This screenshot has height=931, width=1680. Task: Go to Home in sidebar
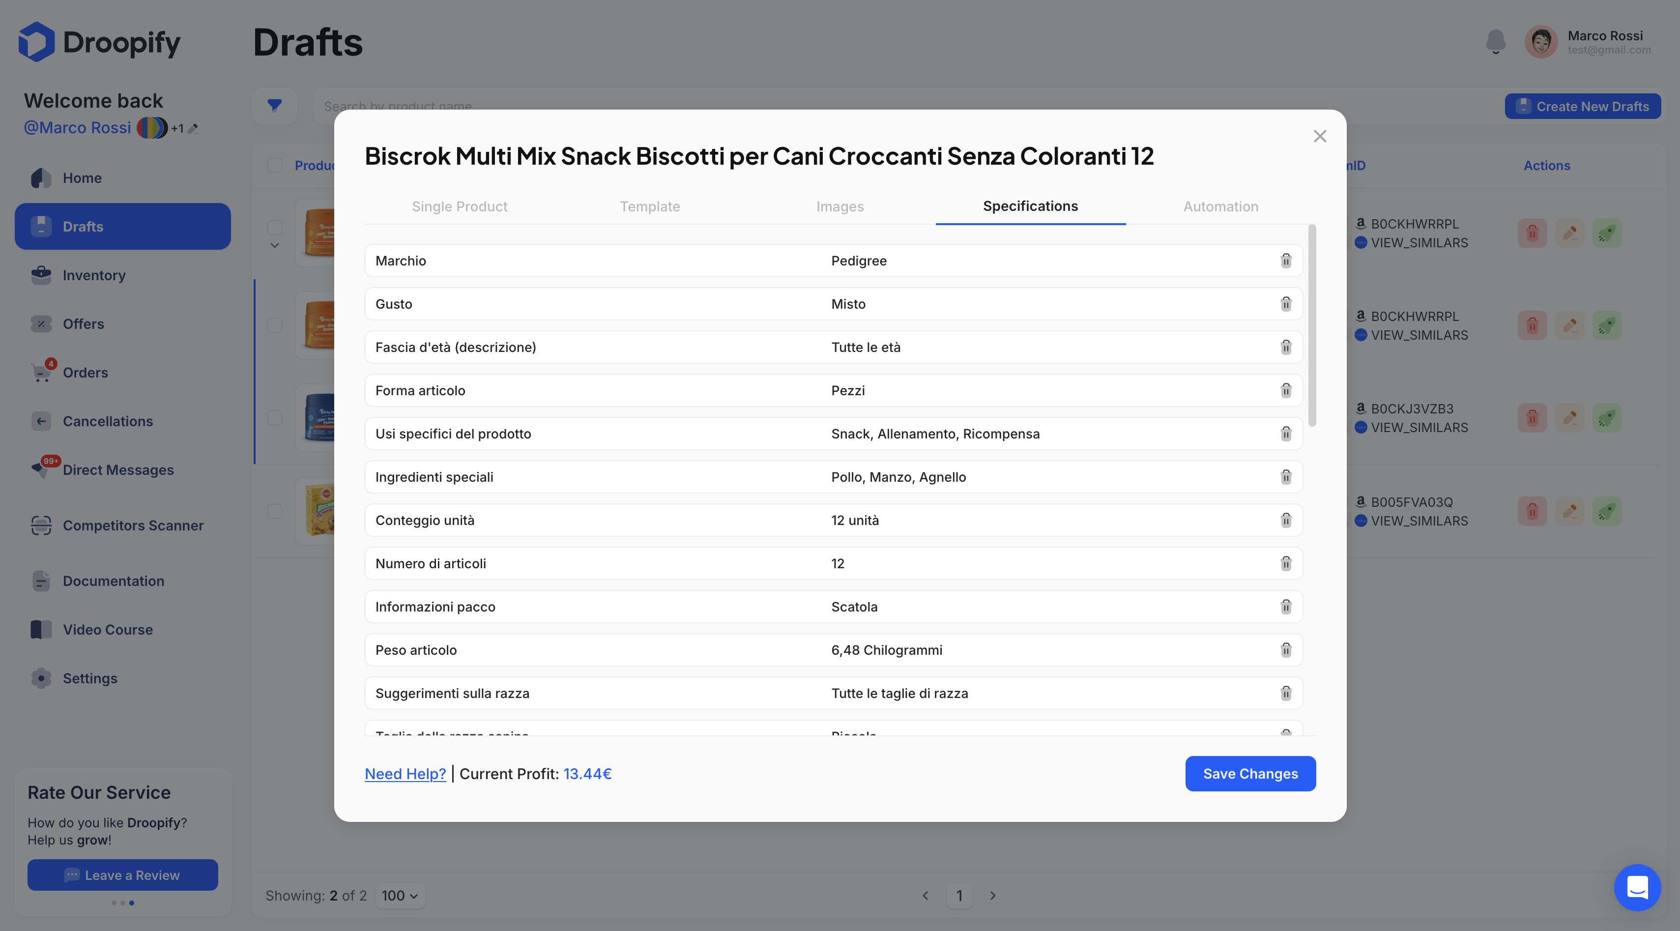(122, 178)
